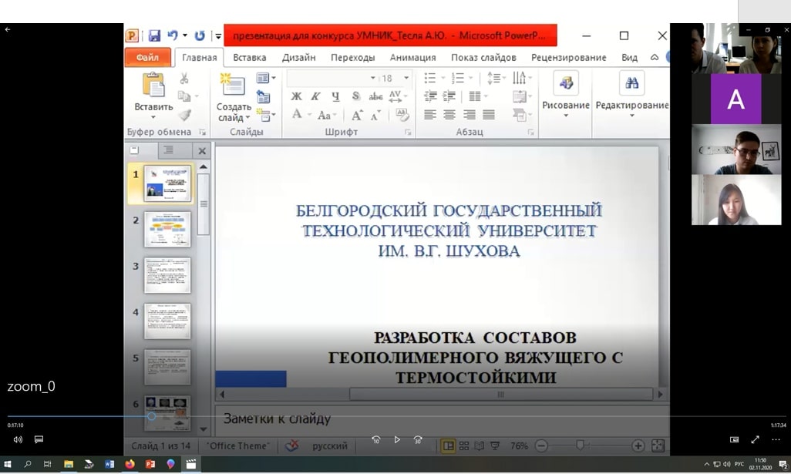791x474 pixels.
Task: Select the Format Painter brush icon
Action: pyautogui.click(x=184, y=115)
